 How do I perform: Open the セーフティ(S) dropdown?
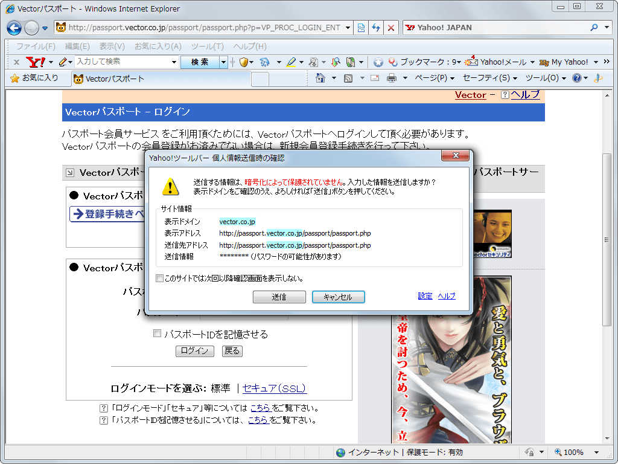[x=490, y=78]
